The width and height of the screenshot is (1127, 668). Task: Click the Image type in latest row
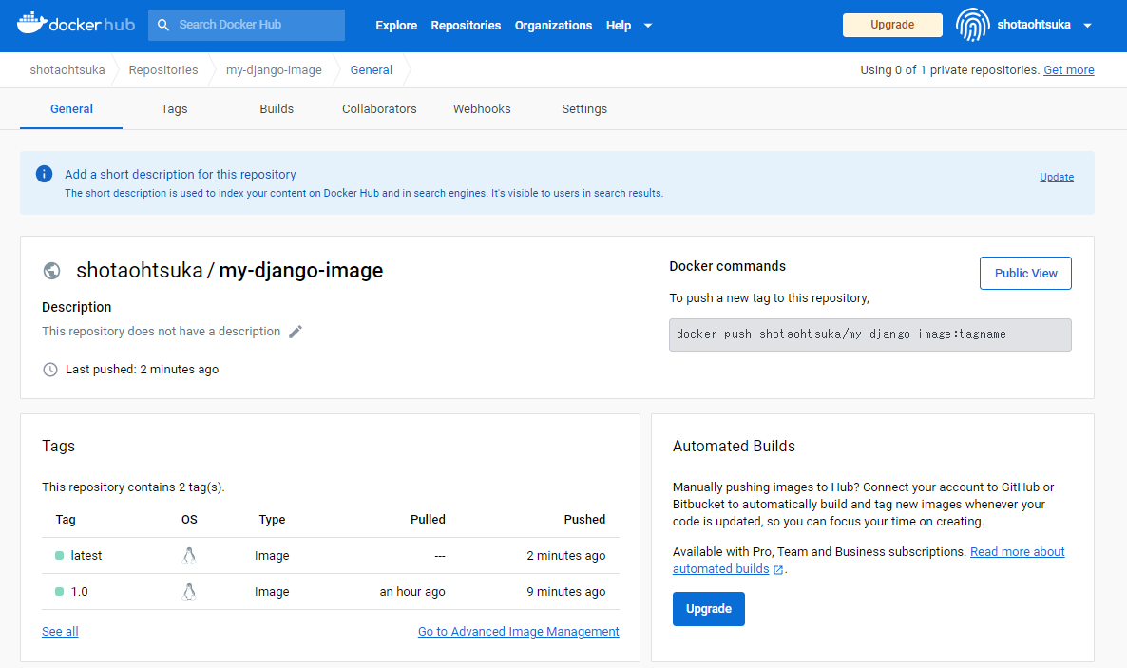[272, 555]
